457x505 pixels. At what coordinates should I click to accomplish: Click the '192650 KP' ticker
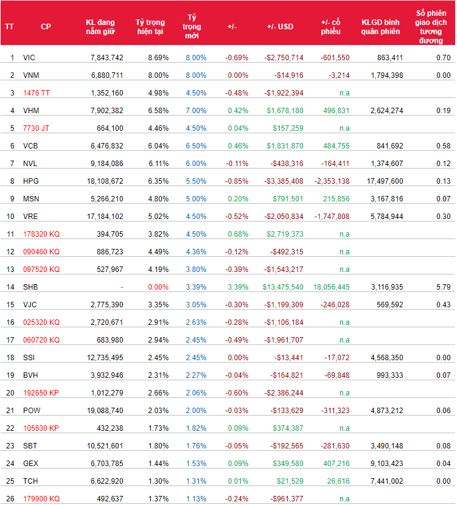click(41, 393)
